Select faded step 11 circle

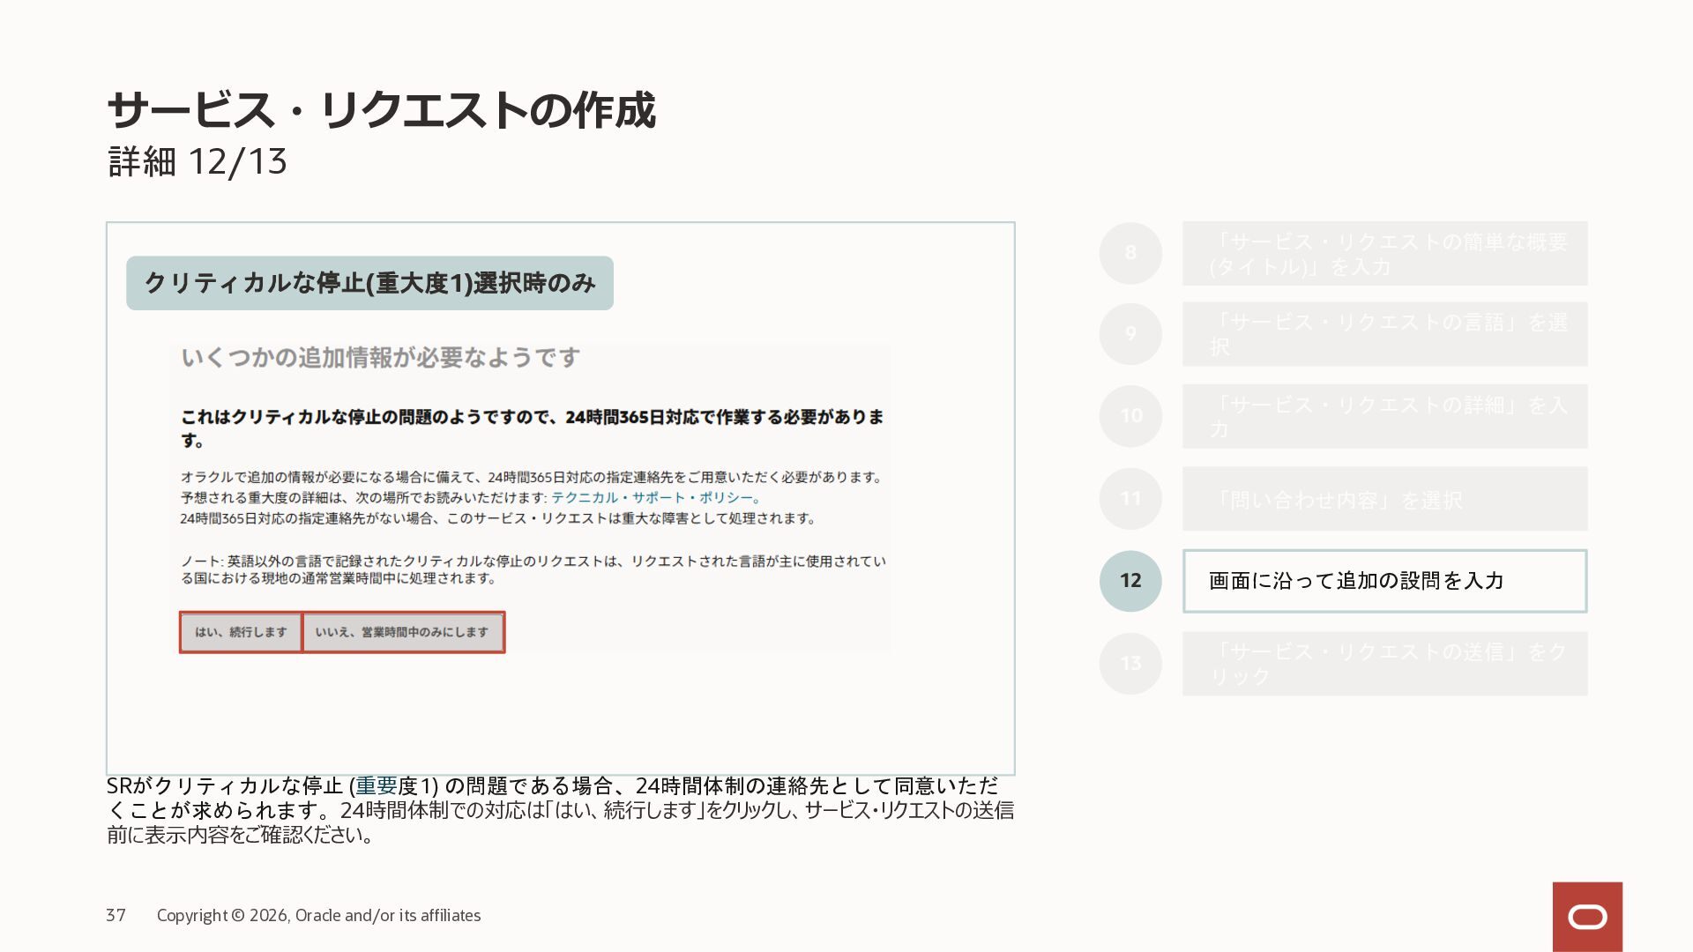point(1130,499)
